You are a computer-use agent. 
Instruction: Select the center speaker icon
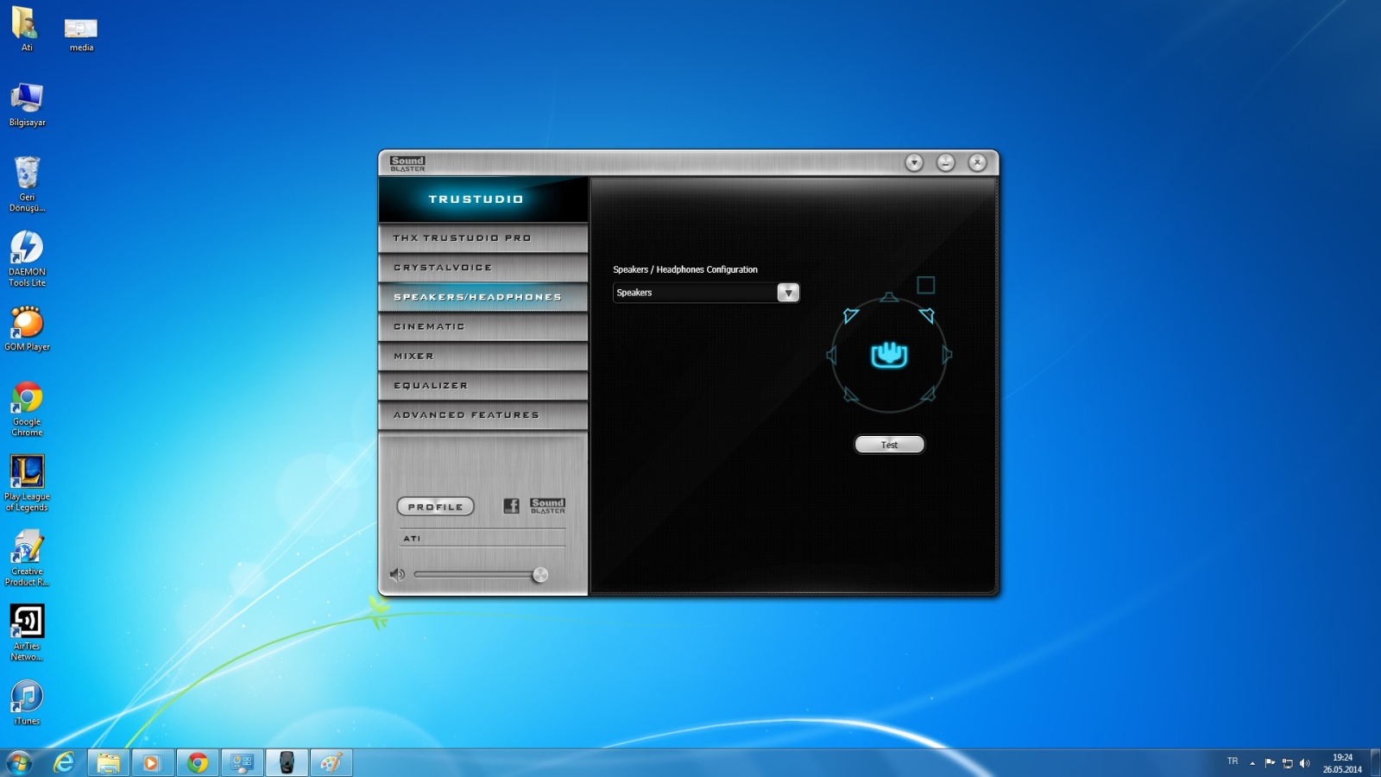[889, 298]
